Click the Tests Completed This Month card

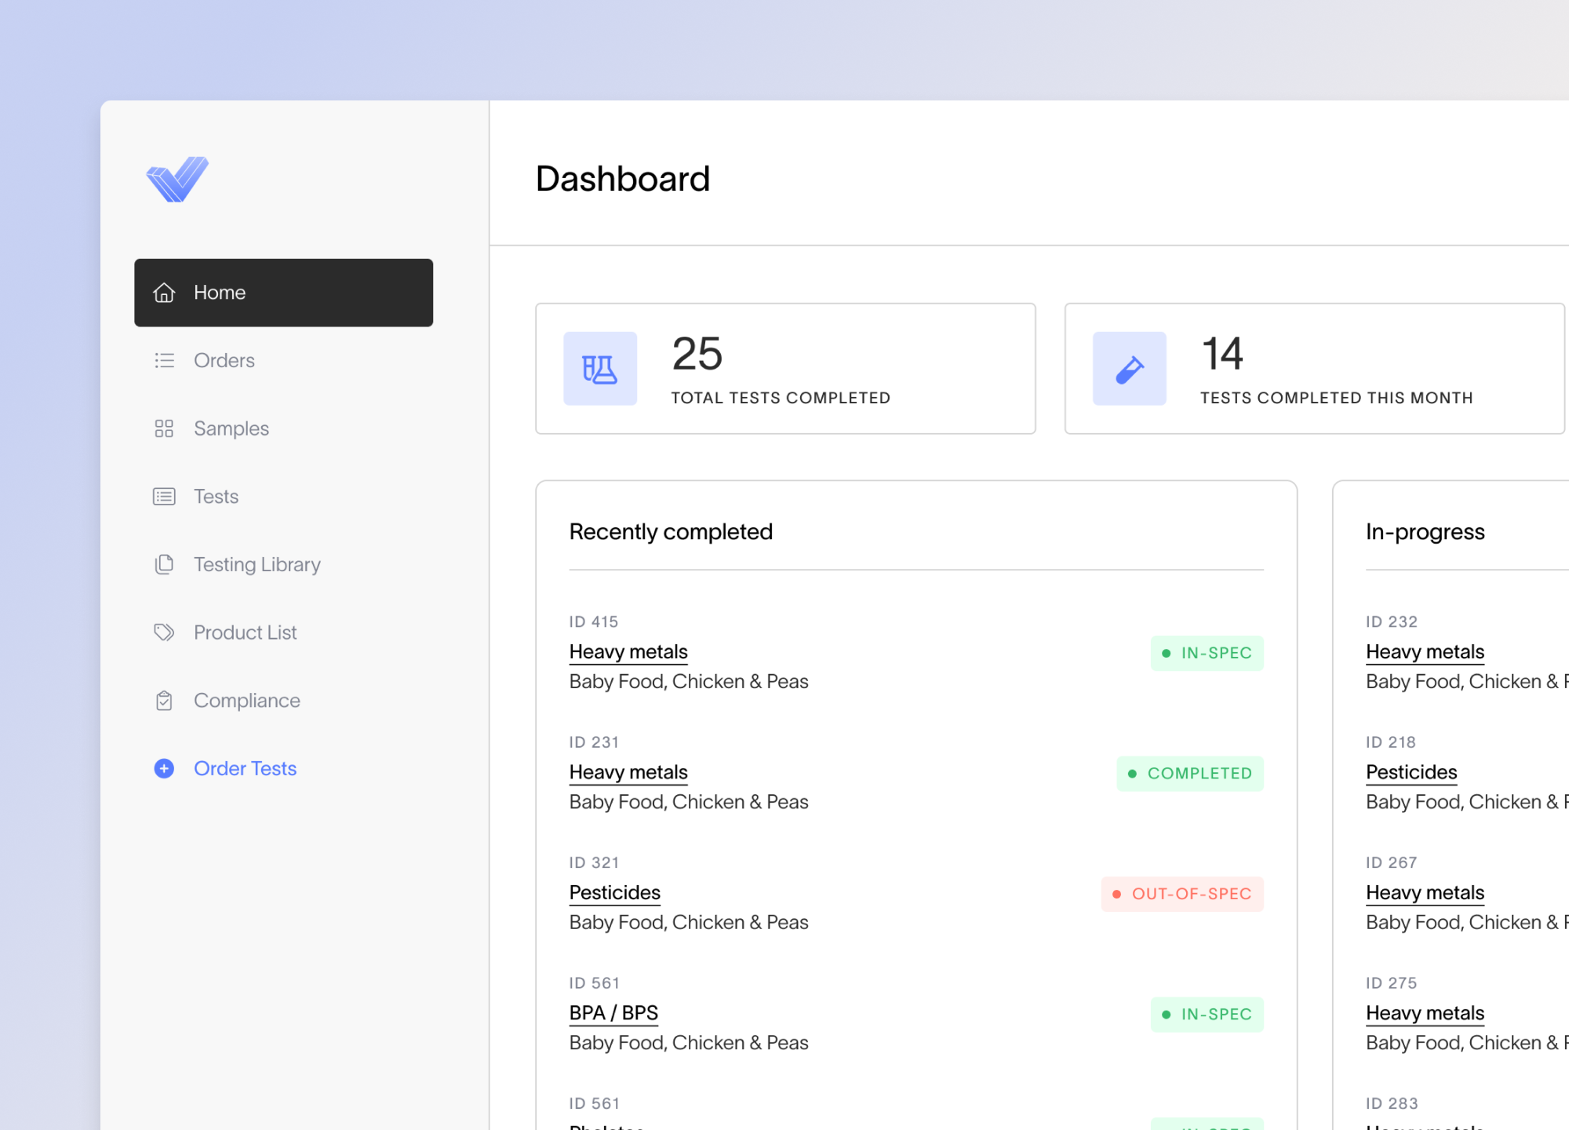pyautogui.click(x=1315, y=369)
